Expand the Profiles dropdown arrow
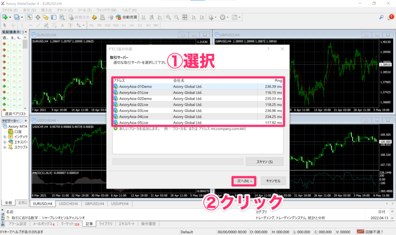This screenshot has height=235, width=396. point(22,17)
